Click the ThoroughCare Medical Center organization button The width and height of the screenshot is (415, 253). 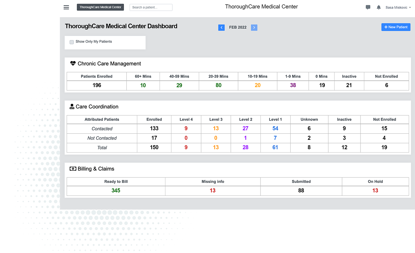[100, 7]
